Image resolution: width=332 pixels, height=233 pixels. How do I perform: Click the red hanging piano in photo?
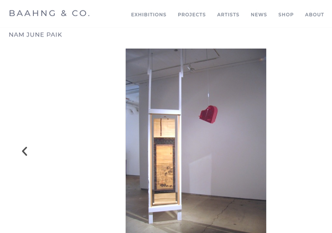(x=209, y=115)
